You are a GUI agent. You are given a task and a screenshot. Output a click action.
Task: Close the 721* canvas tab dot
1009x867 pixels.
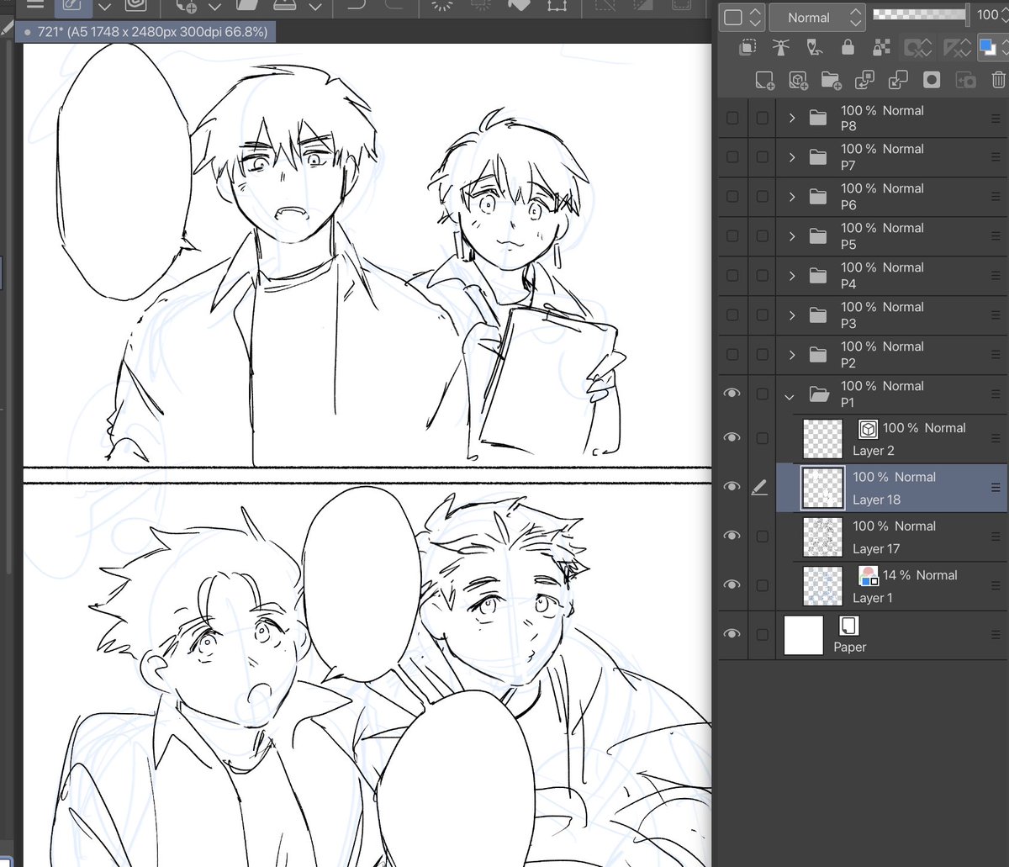click(x=28, y=31)
